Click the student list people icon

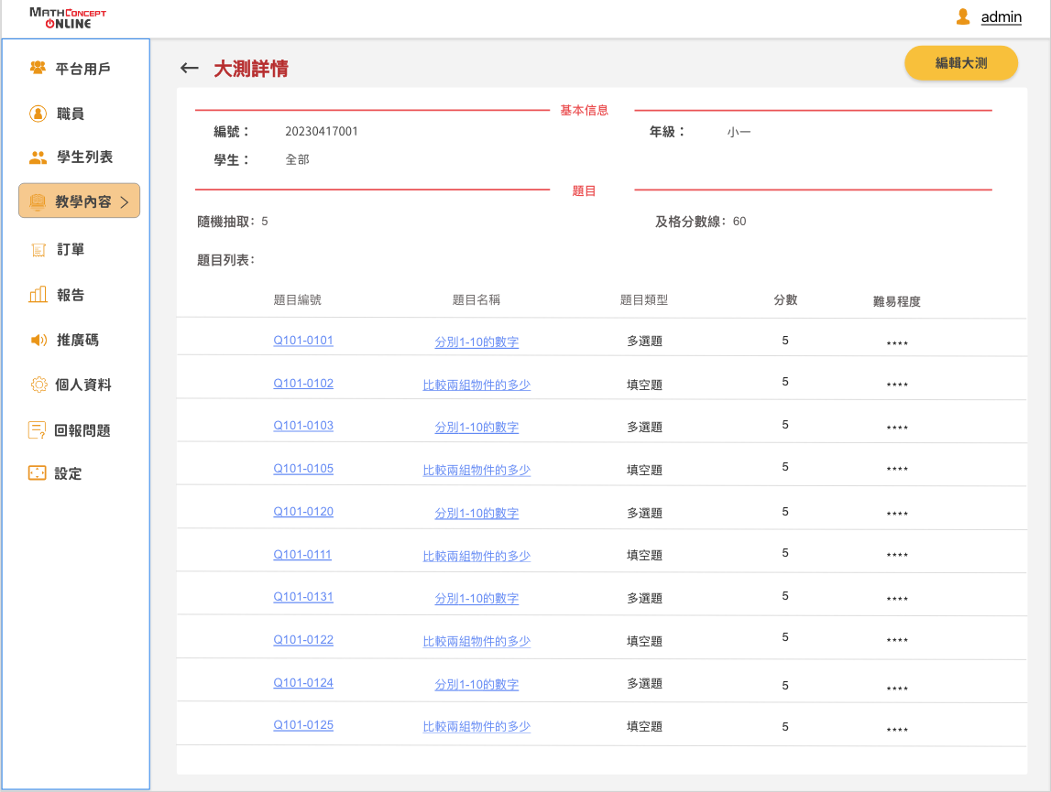pos(38,157)
